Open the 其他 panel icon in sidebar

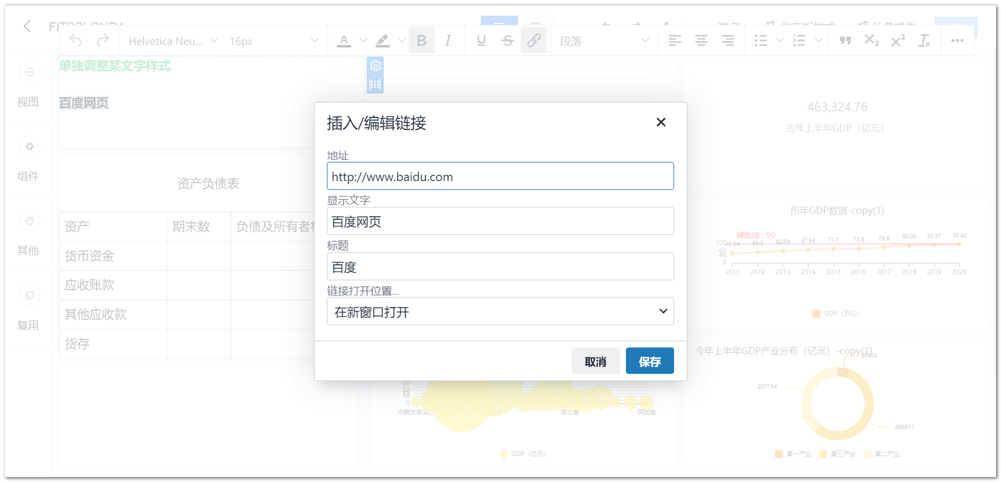29,221
